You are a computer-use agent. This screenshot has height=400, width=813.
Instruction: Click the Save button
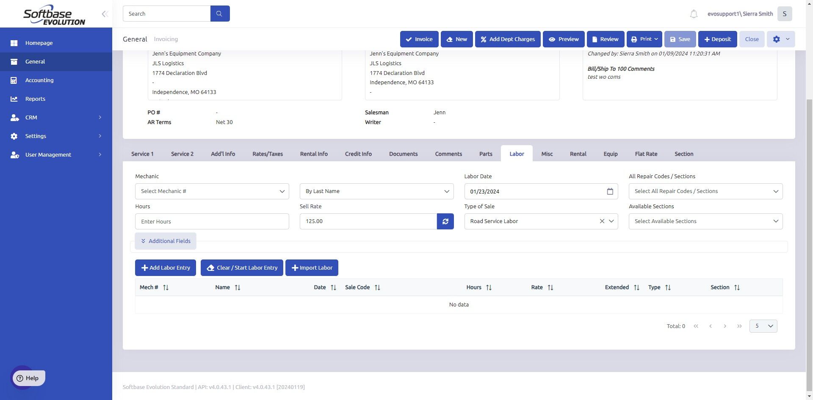680,39
